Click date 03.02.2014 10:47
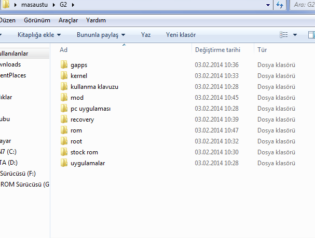The width and height of the screenshot is (315, 238). pos(216,130)
